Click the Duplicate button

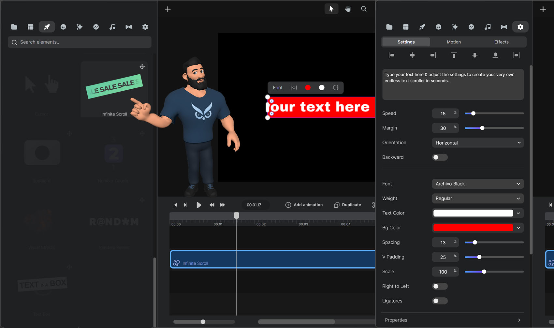pyautogui.click(x=348, y=205)
